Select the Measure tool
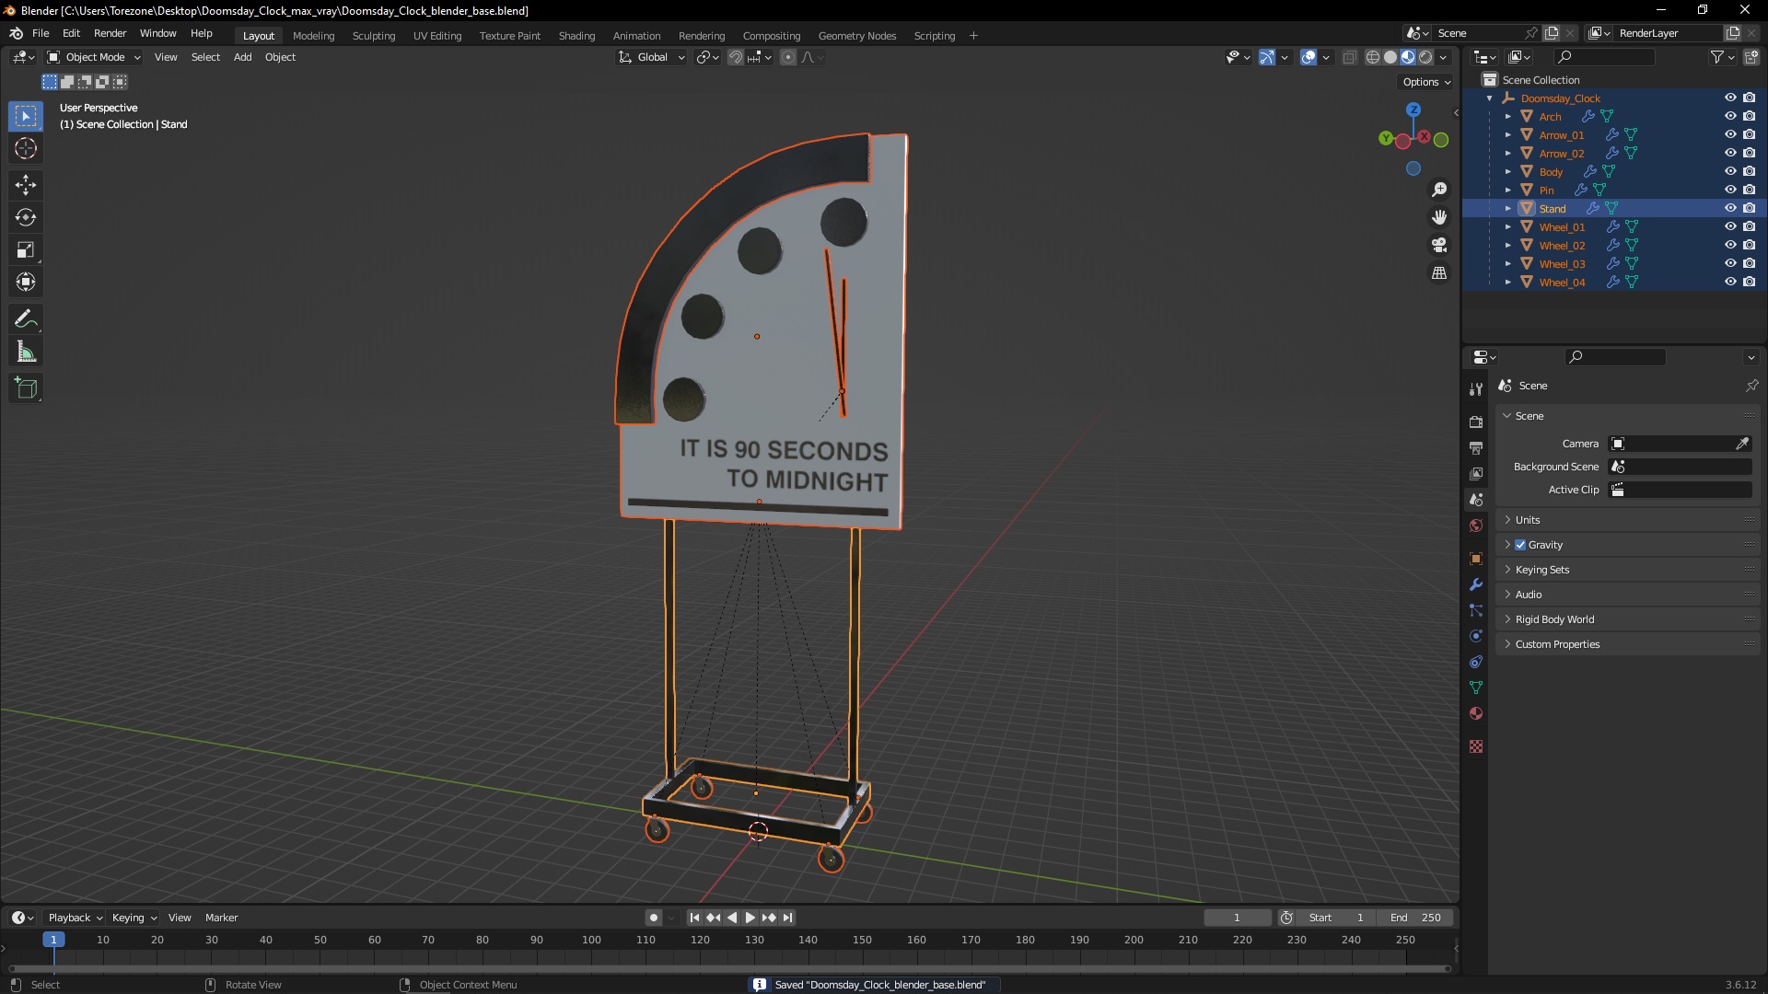1768x994 pixels. (x=26, y=353)
